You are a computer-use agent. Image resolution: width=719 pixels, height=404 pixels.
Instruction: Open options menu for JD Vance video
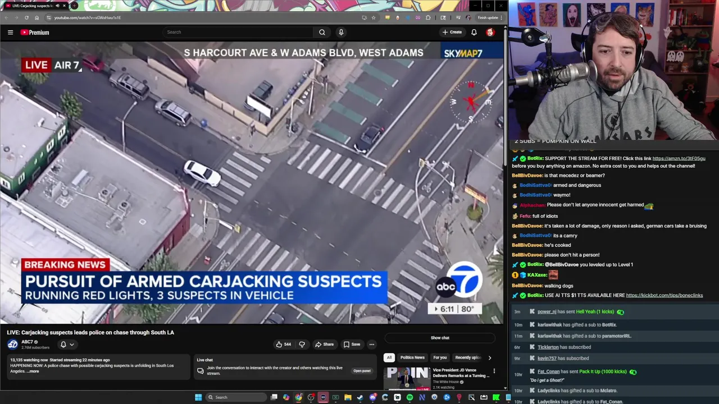(494, 371)
